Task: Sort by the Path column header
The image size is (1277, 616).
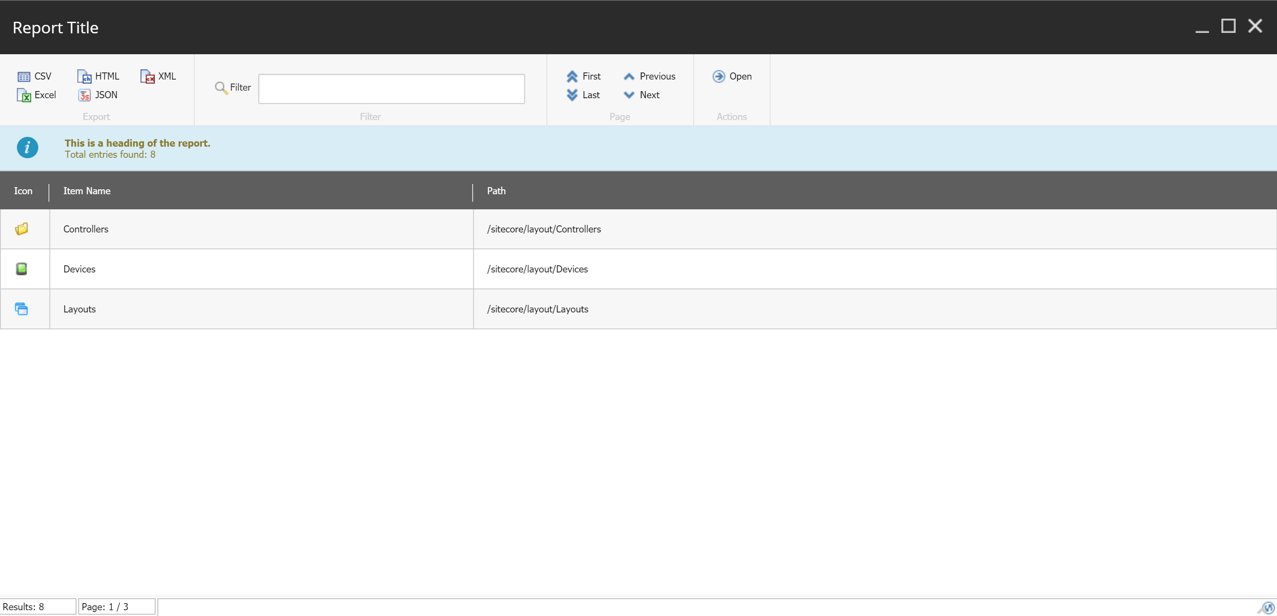Action: point(496,191)
